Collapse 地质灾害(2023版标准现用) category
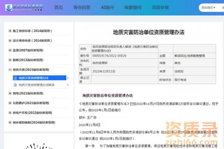The height and width of the screenshot is (149, 224). click(x=10, y=69)
